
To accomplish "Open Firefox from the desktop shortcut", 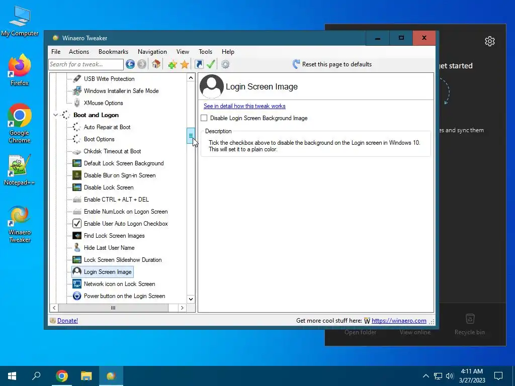I will click(x=20, y=70).
